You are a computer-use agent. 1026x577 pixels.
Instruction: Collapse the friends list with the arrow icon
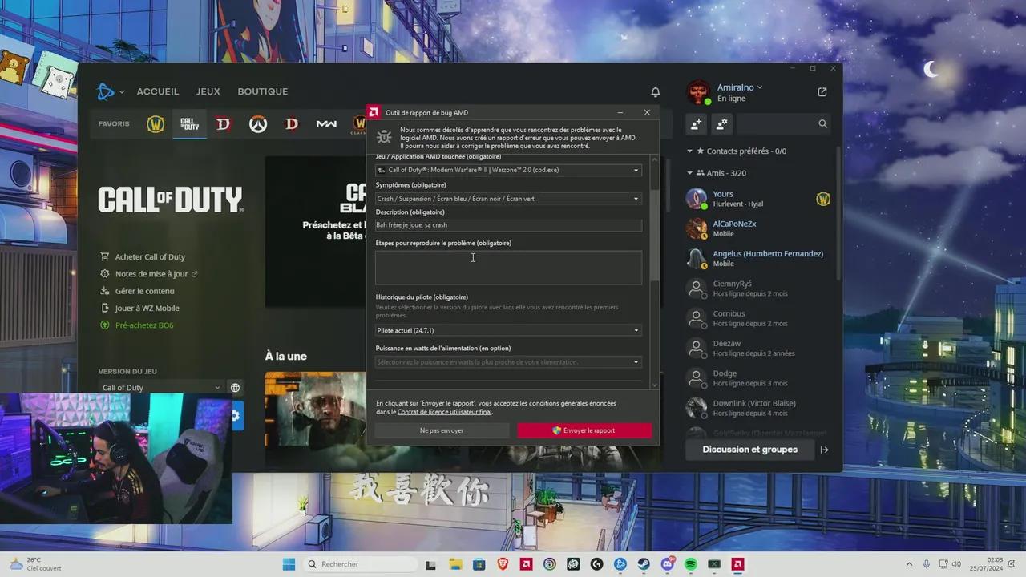pyautogui.click(x=824, y=450)
